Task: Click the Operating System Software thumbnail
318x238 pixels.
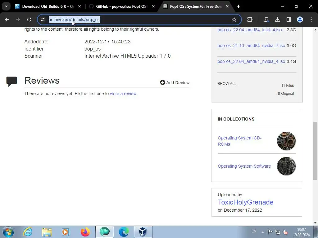Action: pos(286,166)
